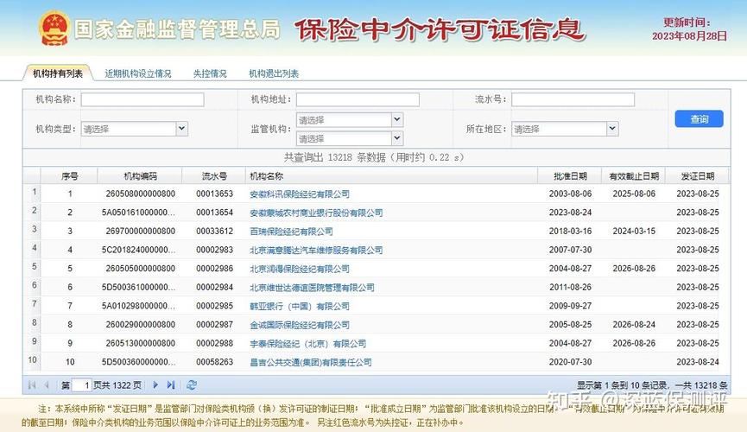Click approval date 2003-08-06
Viewport: 747px width, 432px height.
pyautogui.click(x=570, y=194)
